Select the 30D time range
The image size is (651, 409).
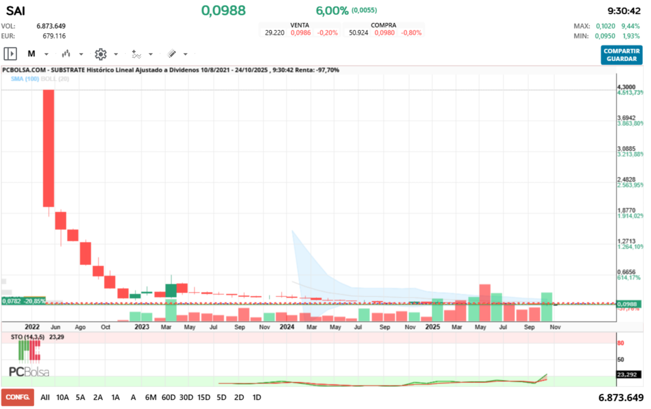[186, 397]
